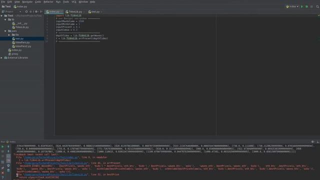Open the Run menu
This screenshot has height=180, width=320.
(58, 2)
